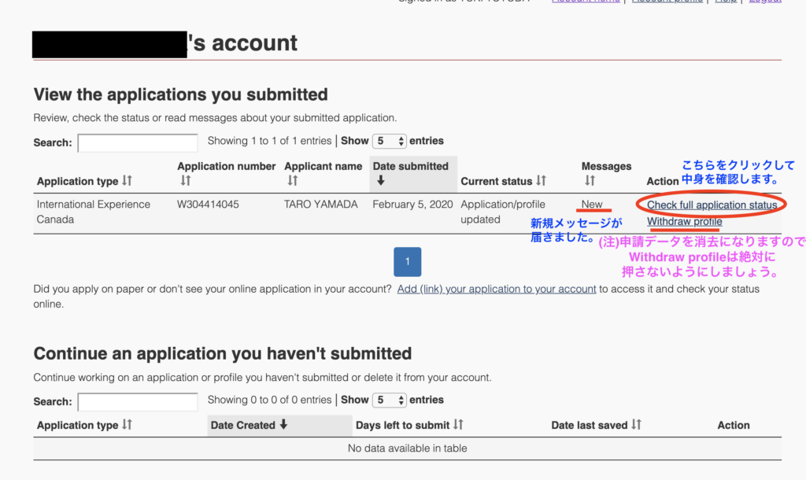806x480 pixels.
Task: Sort unsubmitted table by Date Created arrow
Action: click(283, 424)
